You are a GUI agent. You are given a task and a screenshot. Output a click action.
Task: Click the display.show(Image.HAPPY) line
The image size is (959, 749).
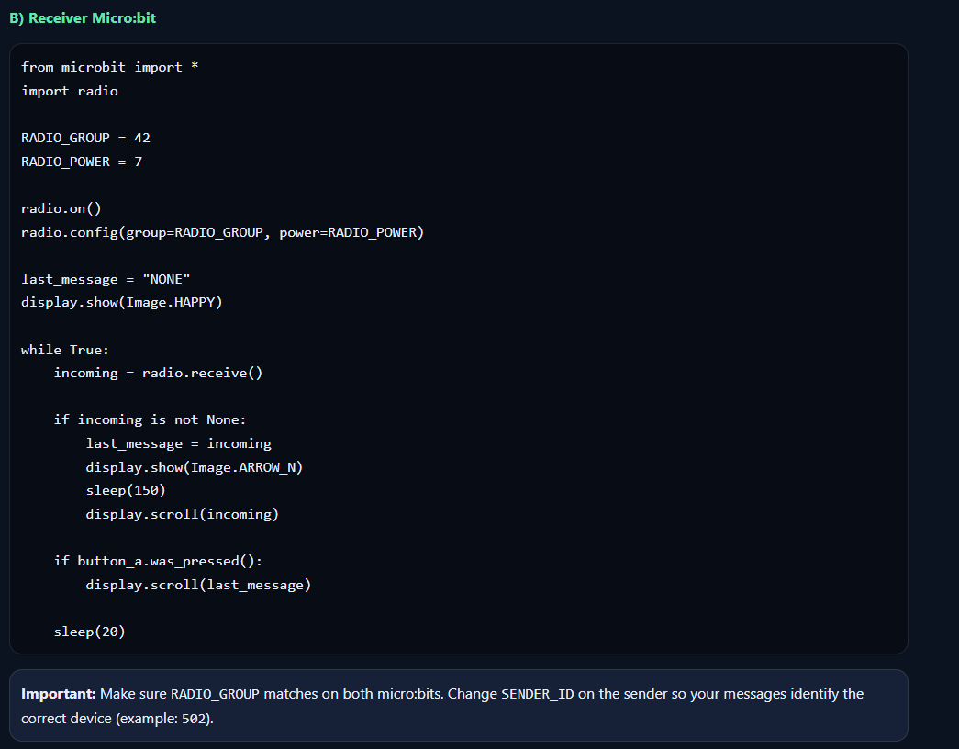tap(122, 302)
